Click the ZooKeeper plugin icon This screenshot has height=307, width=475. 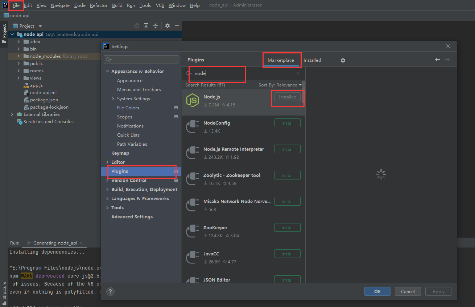[192, 231]
